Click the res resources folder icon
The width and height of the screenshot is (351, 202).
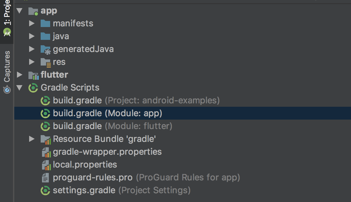(x=45, y=62)
